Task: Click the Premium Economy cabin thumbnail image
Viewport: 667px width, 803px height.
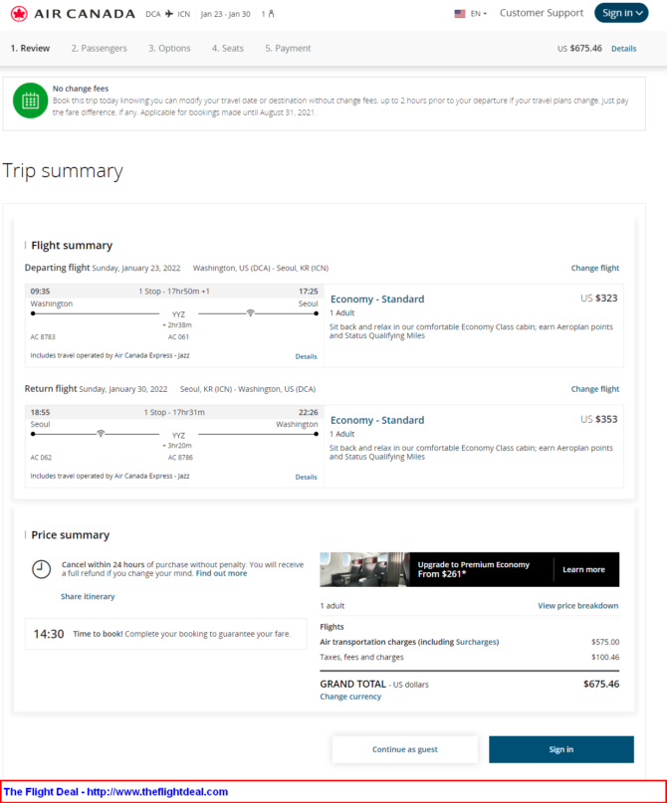Action: point(364,569)
